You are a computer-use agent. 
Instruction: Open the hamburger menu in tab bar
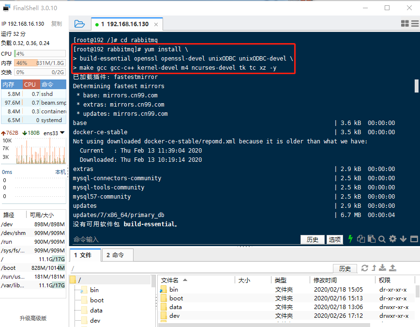coord(415,24)
